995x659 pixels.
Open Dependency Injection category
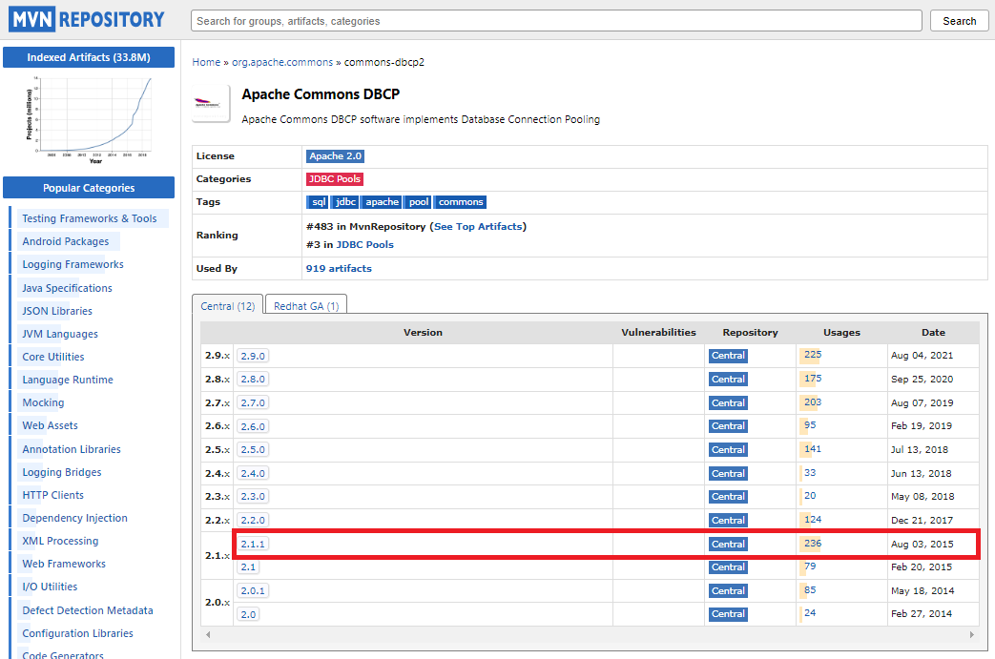point(74,518)
